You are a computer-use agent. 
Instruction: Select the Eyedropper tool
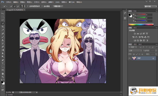3,30
